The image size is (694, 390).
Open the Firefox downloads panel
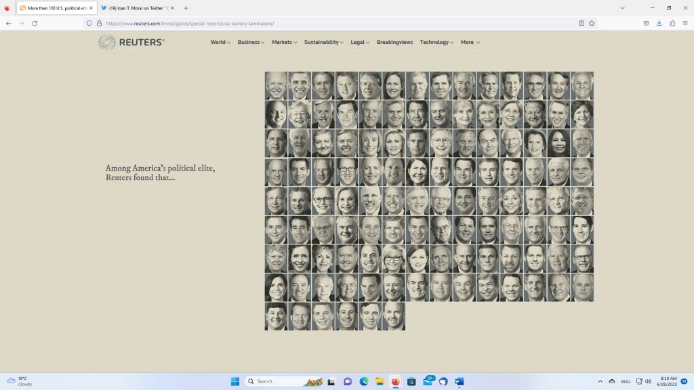(x=659, y=23)
